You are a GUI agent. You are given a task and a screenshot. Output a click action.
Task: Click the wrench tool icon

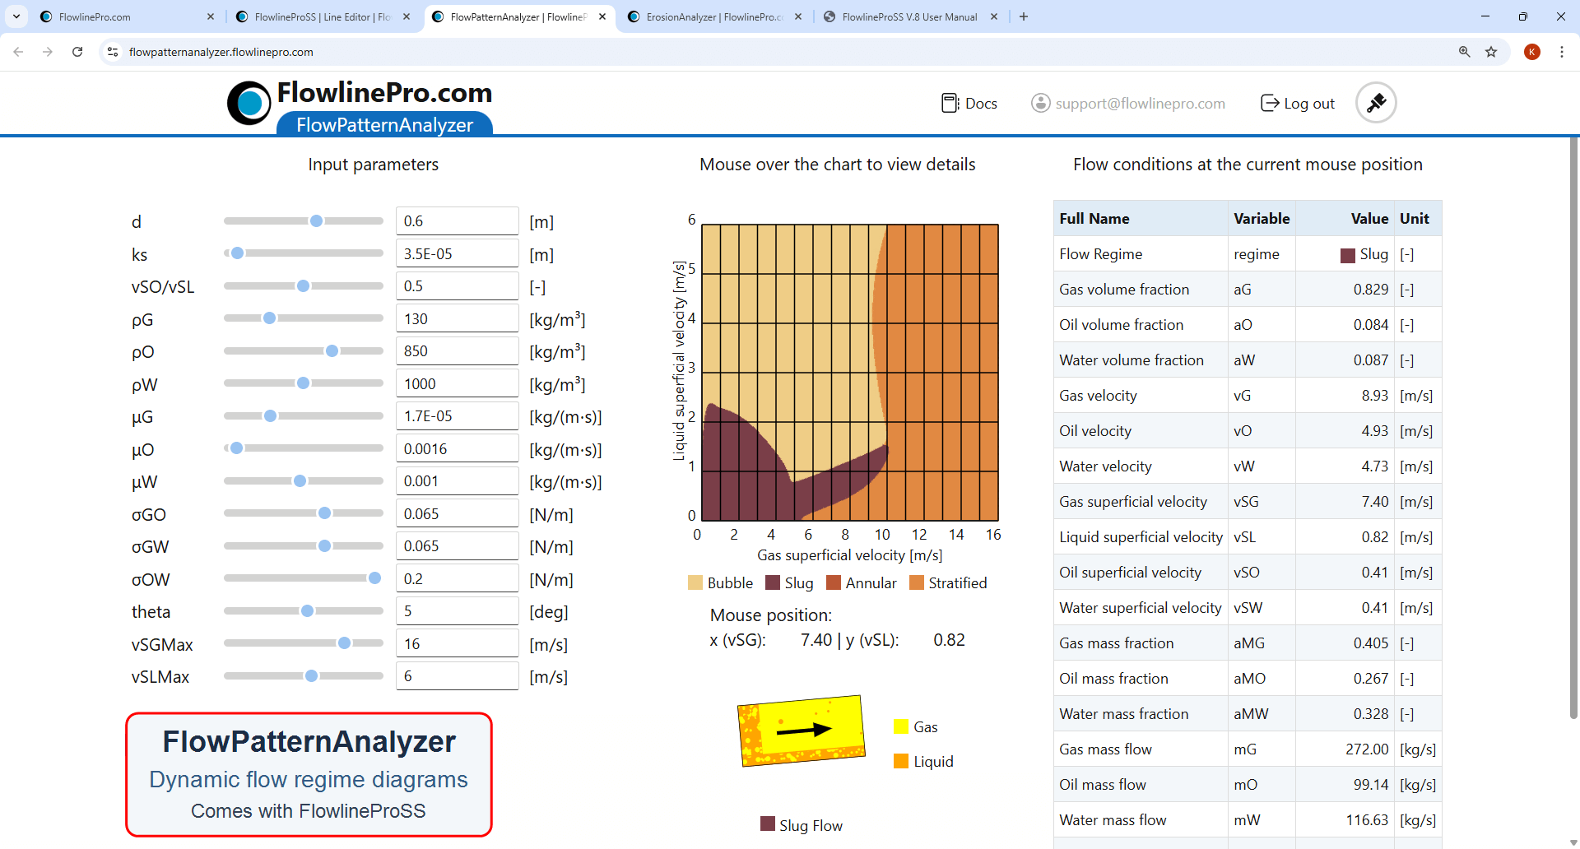click(x=1376, y=102)
